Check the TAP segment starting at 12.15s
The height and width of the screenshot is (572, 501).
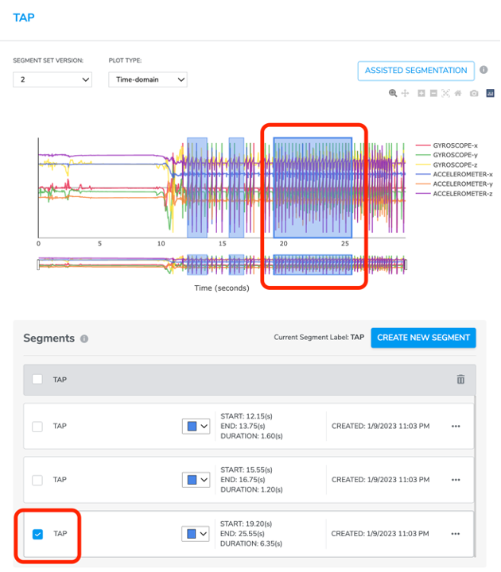click(x=37, y=427)
